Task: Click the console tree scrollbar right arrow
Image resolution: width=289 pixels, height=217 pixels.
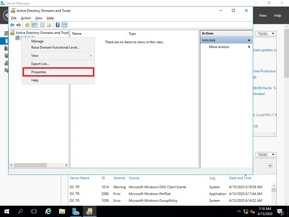Action: click(x=66, y=165)
